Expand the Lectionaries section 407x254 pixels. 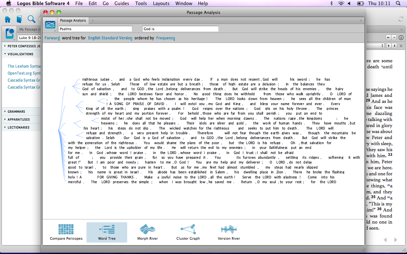point(5,127)
